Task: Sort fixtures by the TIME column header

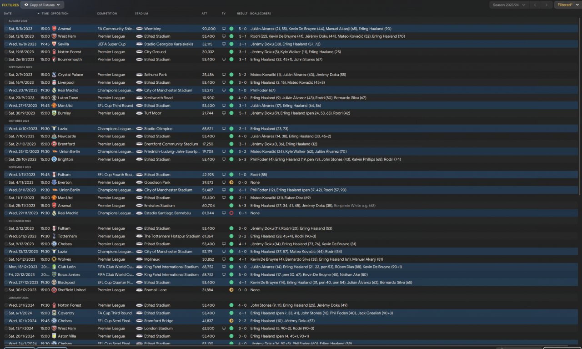Action: pyautogui.click(x=45, y=14)
